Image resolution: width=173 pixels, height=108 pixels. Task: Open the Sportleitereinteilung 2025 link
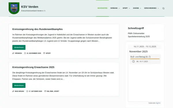coord(139,37)
